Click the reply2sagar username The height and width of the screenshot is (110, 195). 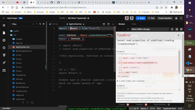point(12,18)
